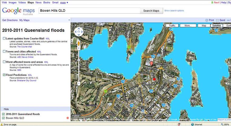Open Books in top navigation
This screenshot has width=231, height=126.
point(47,2)
